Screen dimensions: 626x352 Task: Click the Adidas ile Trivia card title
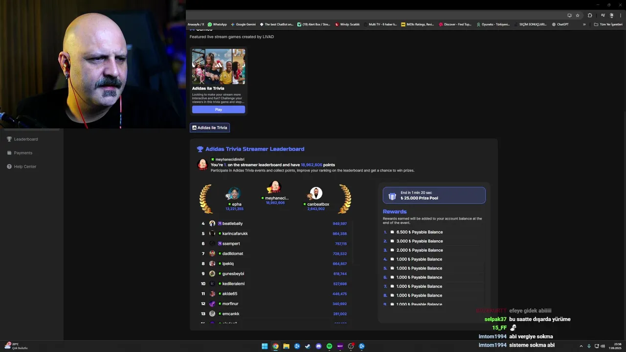coord(208,88)
